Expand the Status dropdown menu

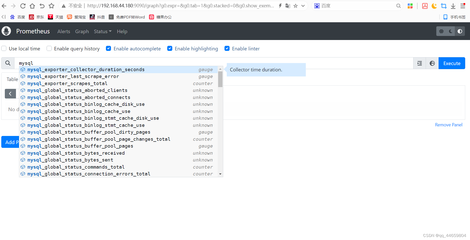103,31
